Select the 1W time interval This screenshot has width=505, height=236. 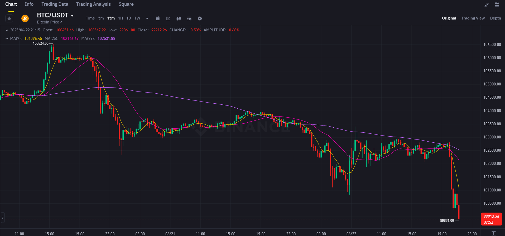[137, 18]
